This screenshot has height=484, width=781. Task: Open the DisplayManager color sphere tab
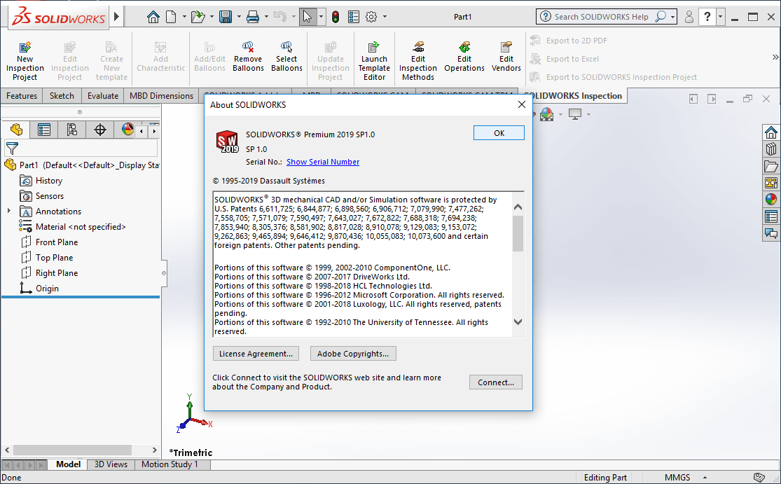pos(127,130)
